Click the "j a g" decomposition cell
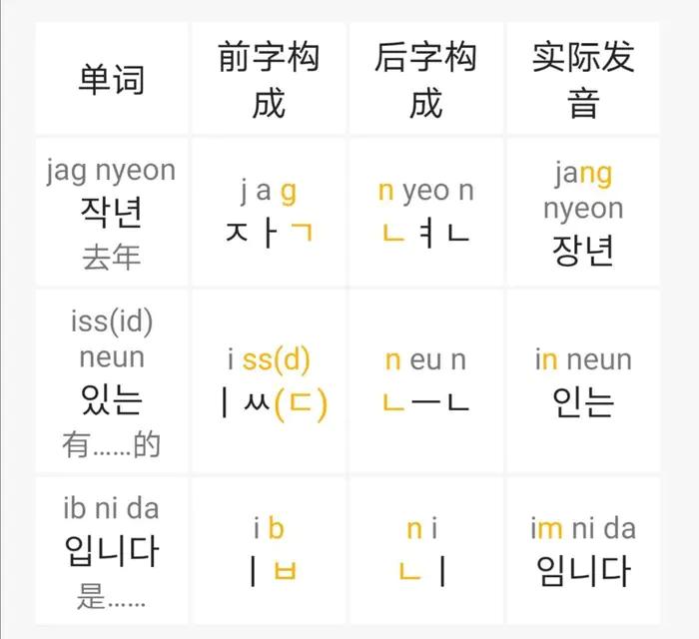Screen dimensions: 699x639 point(268,213)
